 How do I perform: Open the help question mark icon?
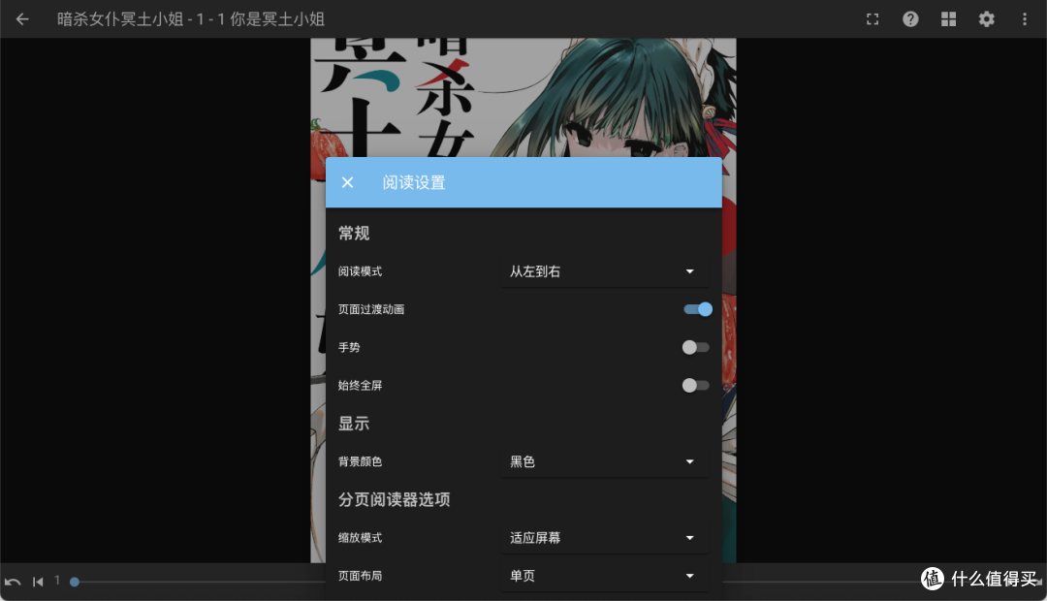coord(910,19)
